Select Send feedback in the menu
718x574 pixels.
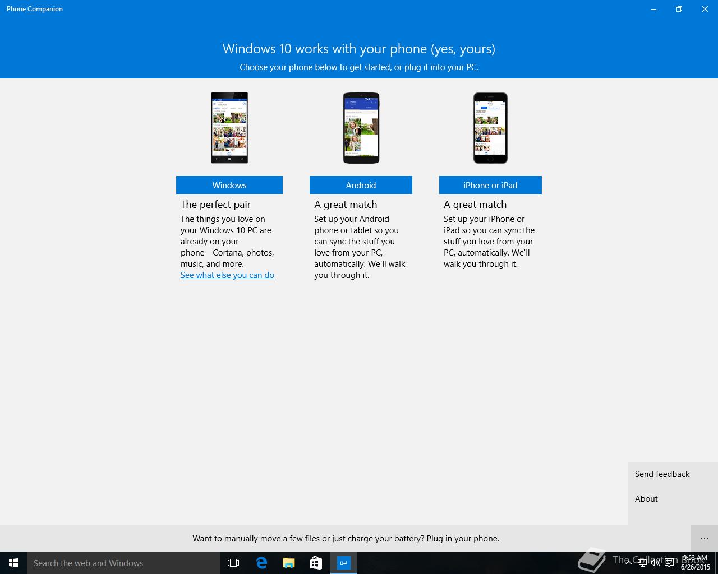coord(673,474)
